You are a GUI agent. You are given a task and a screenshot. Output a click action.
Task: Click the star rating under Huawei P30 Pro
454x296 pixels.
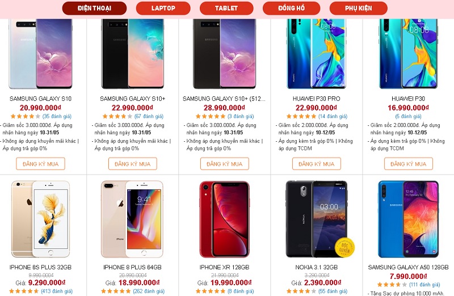[301, 116]
